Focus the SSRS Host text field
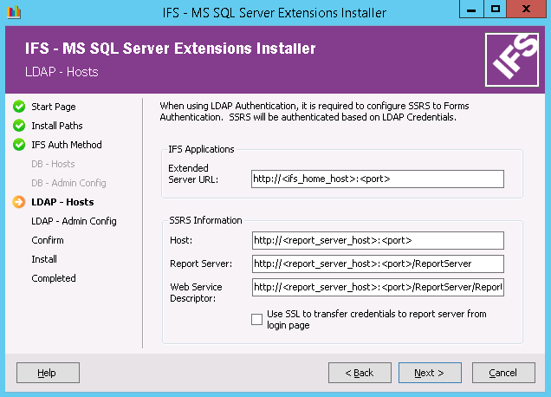Image resolution: width=551 pixels, height=397 pixels. [377, 240]
